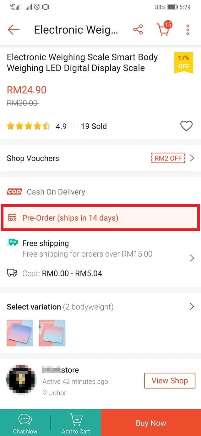Tap the seller's profile avatar
The height and width of the screenshot is (436, 201).
pos(21,380)
